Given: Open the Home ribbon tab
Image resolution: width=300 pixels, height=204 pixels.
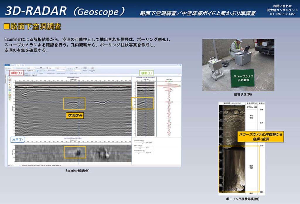Looking at the screenshot, I should point(13,65).
